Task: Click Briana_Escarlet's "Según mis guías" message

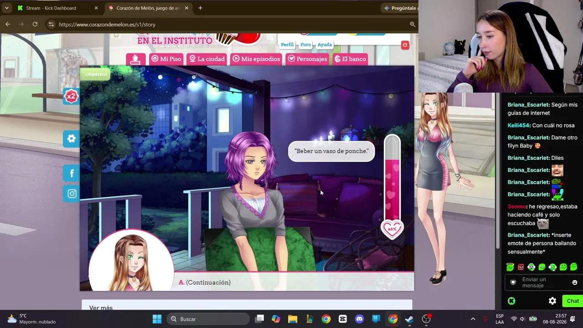Action: pyautogui.click(x=542, y=109)
